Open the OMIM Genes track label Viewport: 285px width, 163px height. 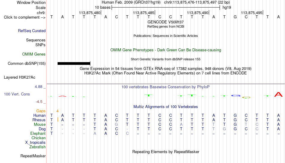pyautogui.click(x=34, y=54)
